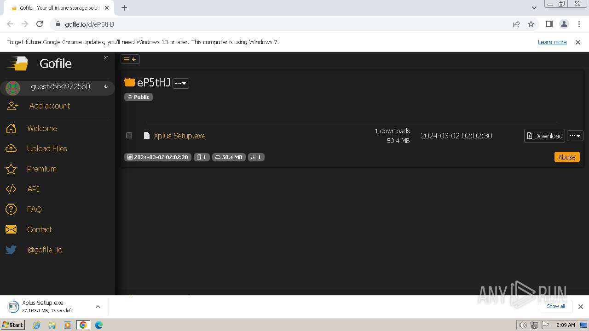This screenshot has height=331, width=589.
Task: Download Xplus Setup.exe
Action: coord(544,136)
